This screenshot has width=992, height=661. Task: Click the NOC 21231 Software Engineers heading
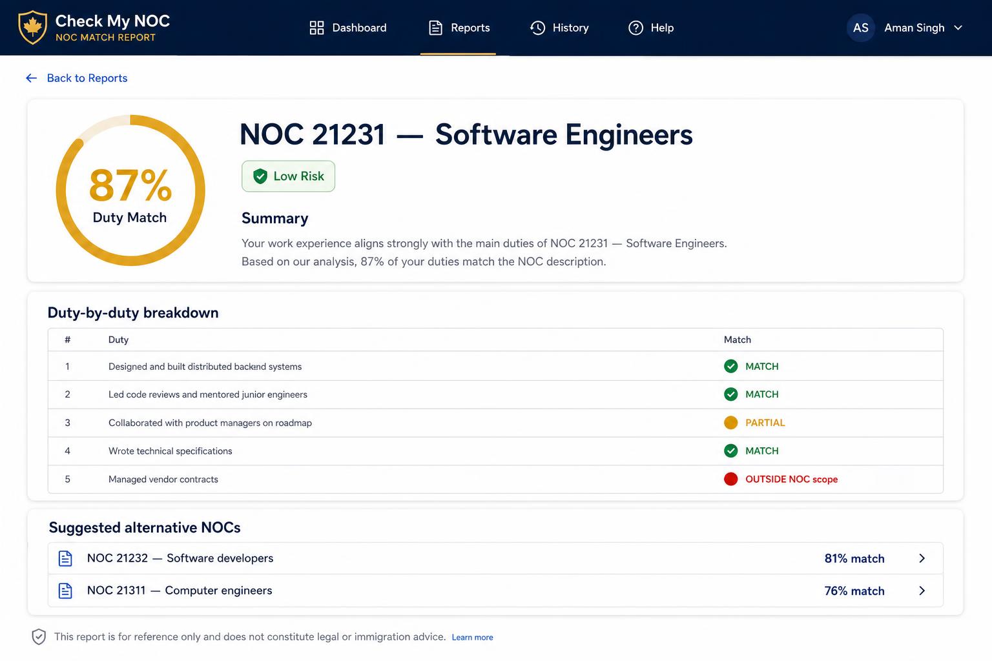(x=466, y=134)
